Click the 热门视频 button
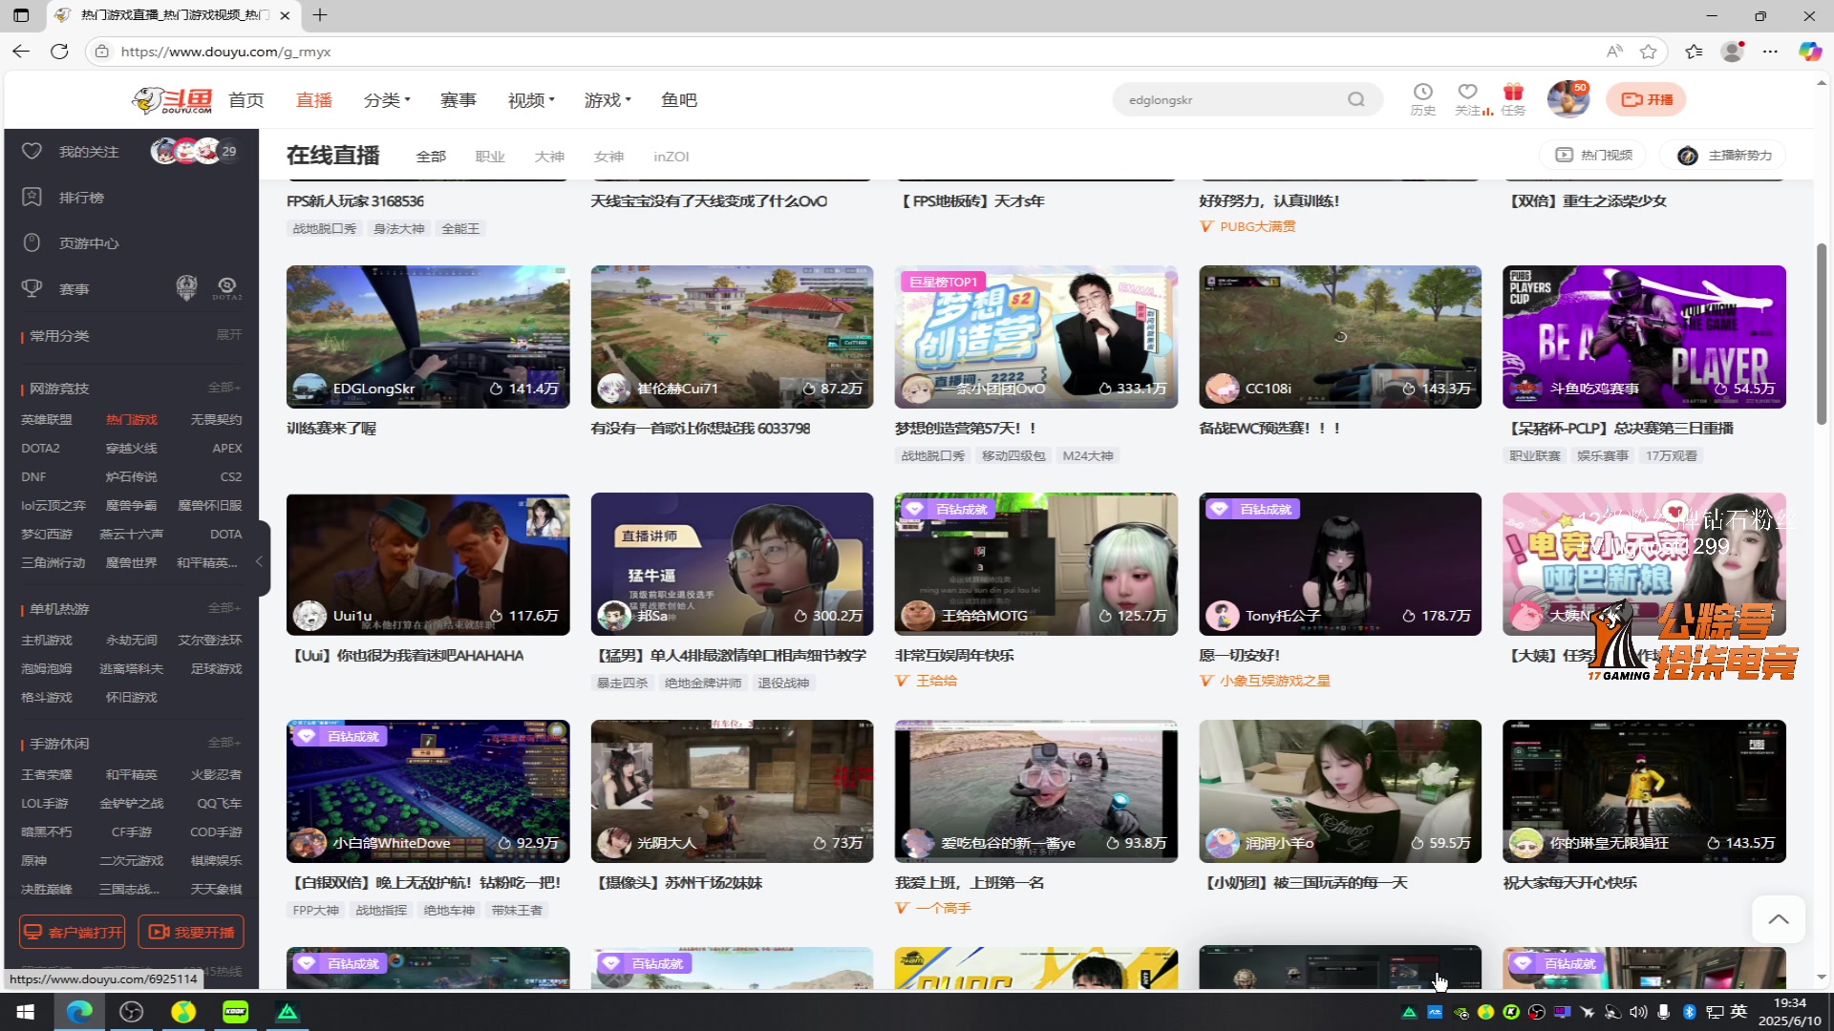The width and height of the screenshot is (1834, 1031). pyautogui.click(x=1594, y=155)
